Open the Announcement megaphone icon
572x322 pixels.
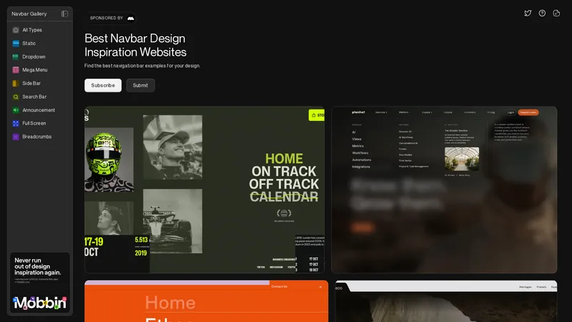(x=16, y=110)
